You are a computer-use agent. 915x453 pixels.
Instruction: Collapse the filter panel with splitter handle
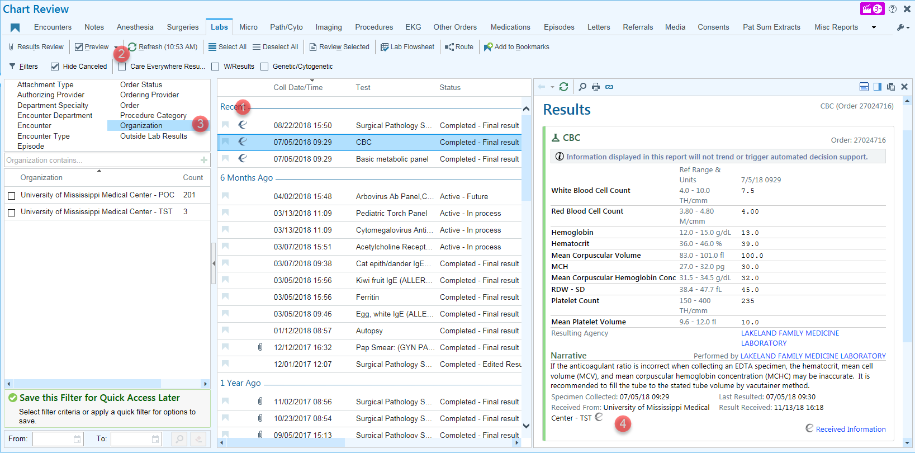(214, 263)
